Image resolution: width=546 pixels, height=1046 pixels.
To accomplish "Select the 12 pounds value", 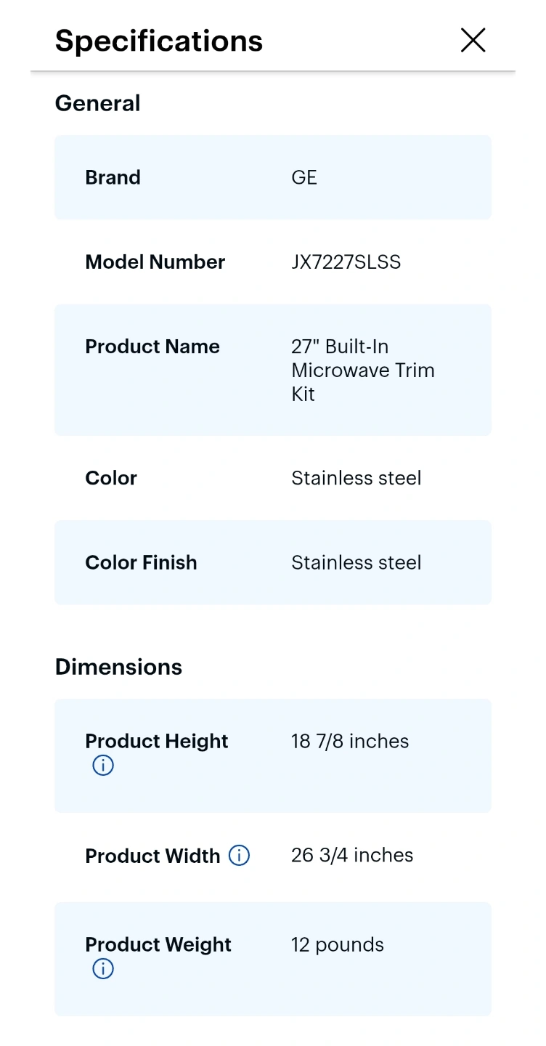I will [x=338, y=944].
